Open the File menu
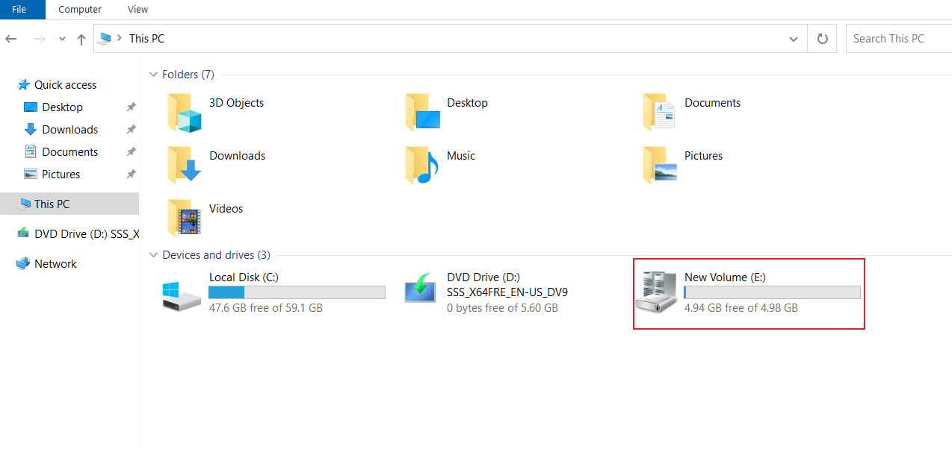The width and height of the screenshot is (952, 449). click(19, 10)
